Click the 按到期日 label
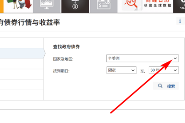Screen dimensions: 185x123 [x=61, y=71]
